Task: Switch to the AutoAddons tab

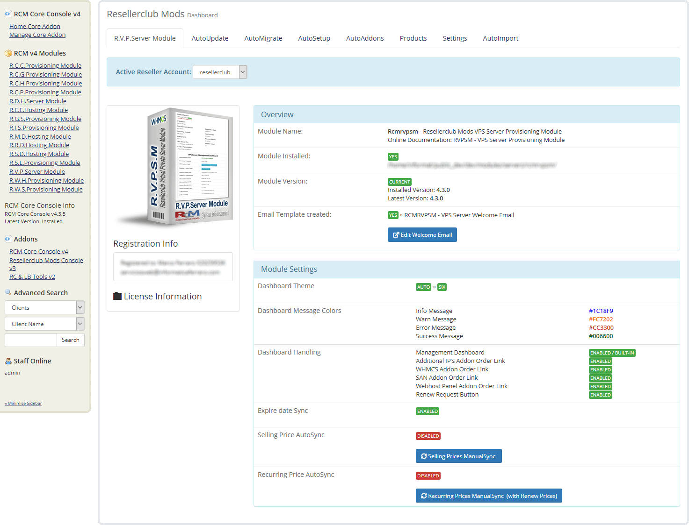Action: [365, 38]
